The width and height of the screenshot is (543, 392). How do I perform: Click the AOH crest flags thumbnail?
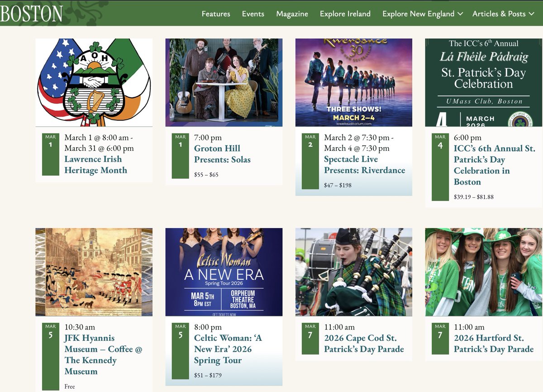pyautogui.click(x=94, y=82)
